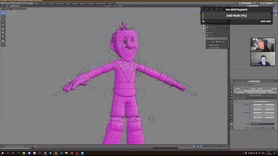The width and height of the screenshot is (278, 156).
Task: Open the viewport View menu
Action: [16, 9]
